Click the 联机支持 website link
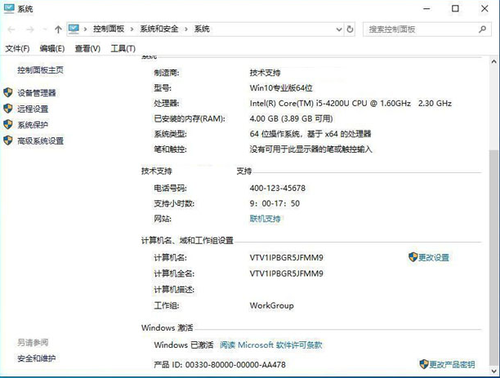This screenshot has height=378, width=500. (x=265, y=219)
